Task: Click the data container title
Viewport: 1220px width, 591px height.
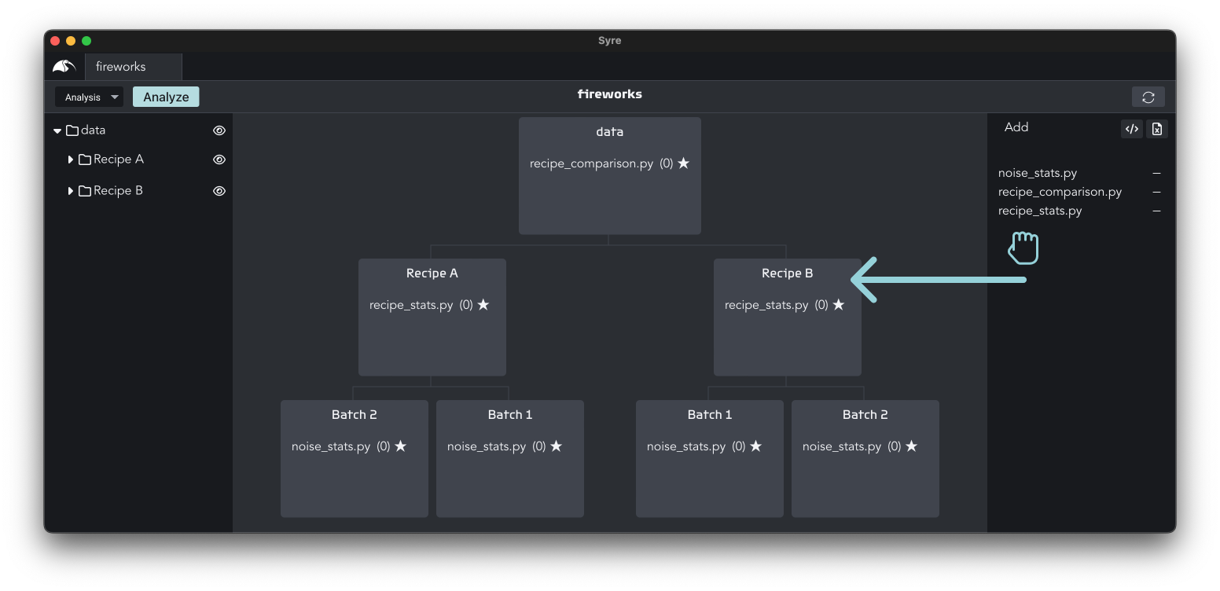Action: tap(610, 132)
